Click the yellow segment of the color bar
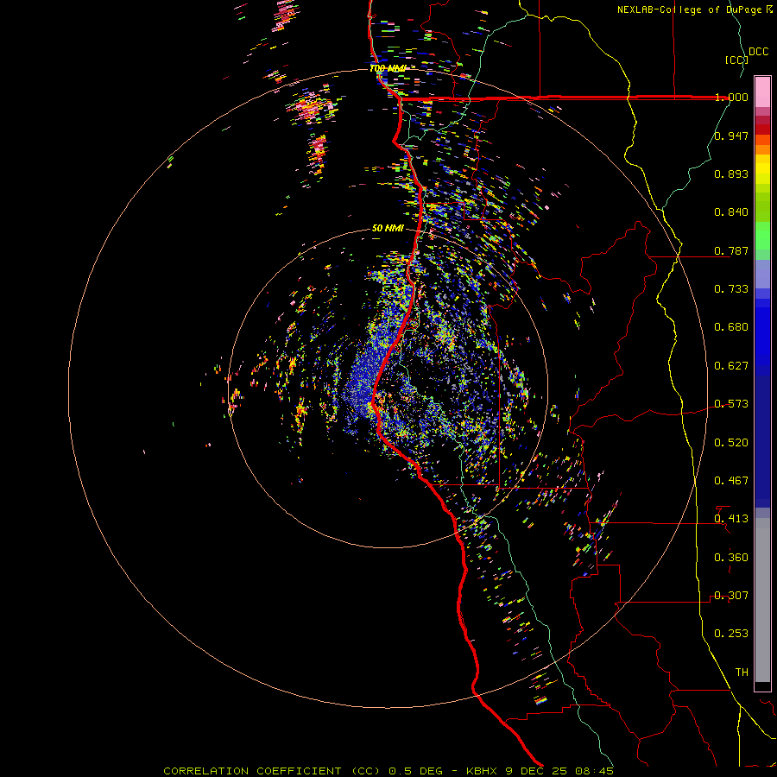This screenshot has height=777, width=777. [762, 170]
